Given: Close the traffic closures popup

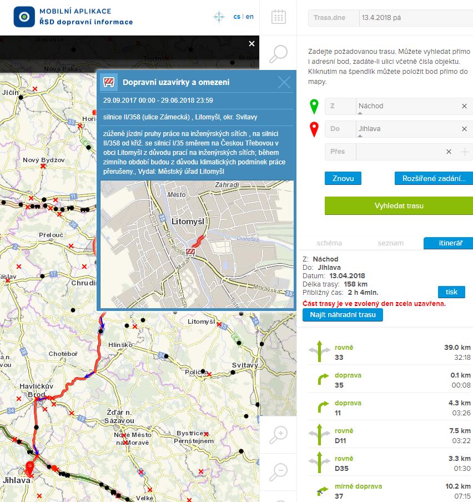Looking at the screenshot, I should (x=284, y=83).
